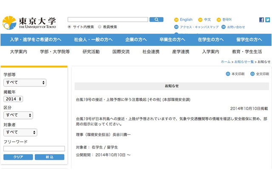Screen dimensions: 272x181
Task: Click the 公開期間 2014年10月10日 line
Action: 103,155
